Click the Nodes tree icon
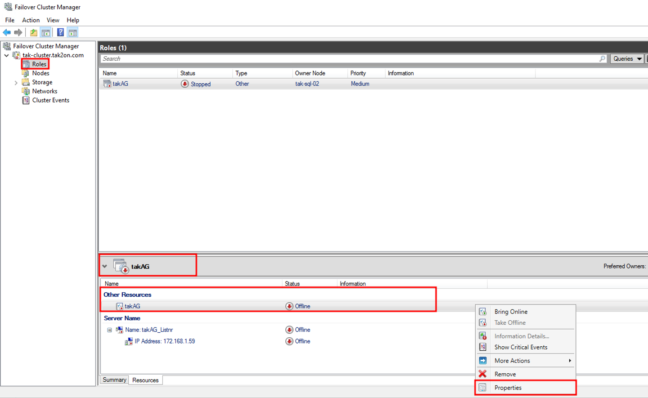648x398 pixels. 26,73
